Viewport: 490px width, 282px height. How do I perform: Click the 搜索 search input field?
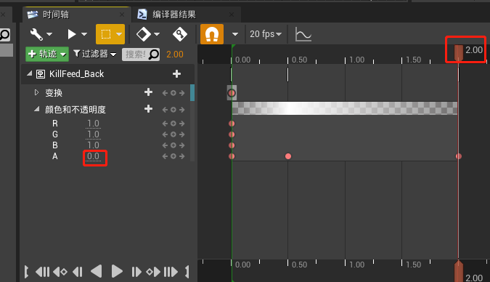tap(135, 55)
